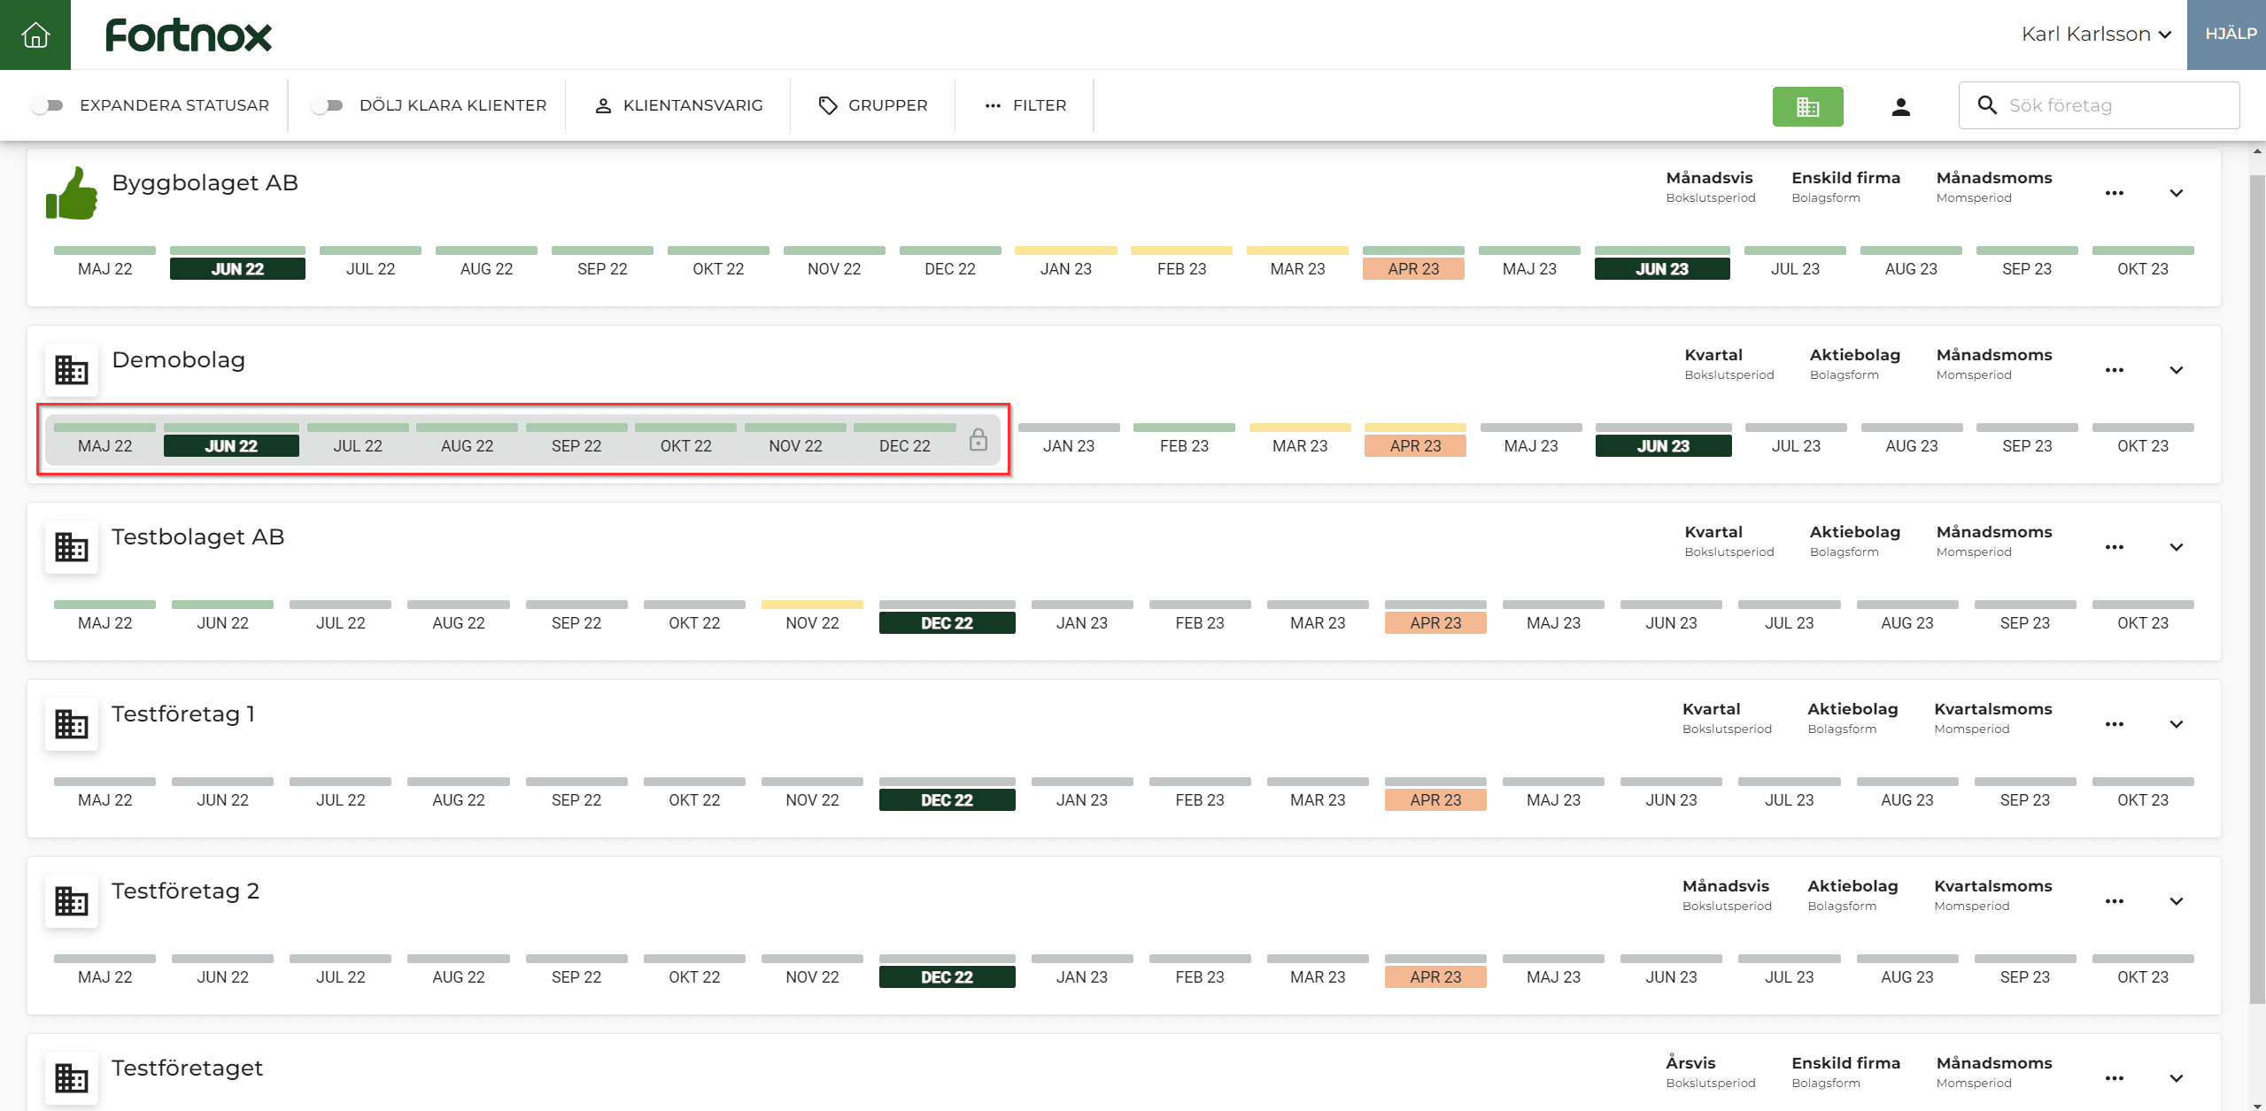Click the Testföretag 2 building icon
The height and width of the screenshot is (1111, 2266).
click(72, 900)
